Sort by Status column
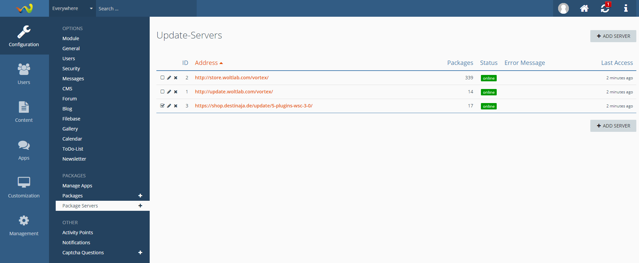The width and height of the screenshot is (639, 263). pos(489,63)
